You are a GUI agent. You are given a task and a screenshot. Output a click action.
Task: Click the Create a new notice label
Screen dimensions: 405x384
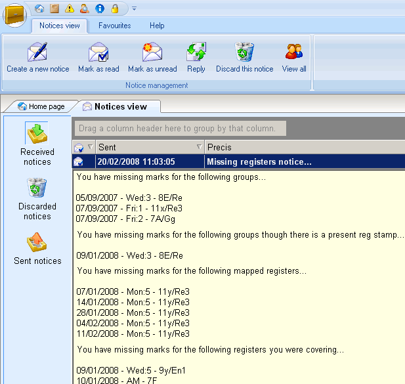pyautogui.click(x=38, y=69)
